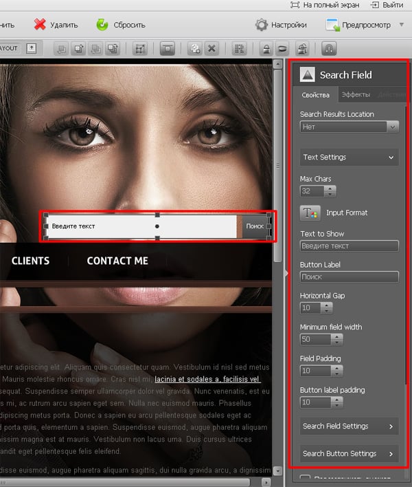
Task: Switch to the Эффекты tab
Action: pyautogui.click(x=356, y=95)
